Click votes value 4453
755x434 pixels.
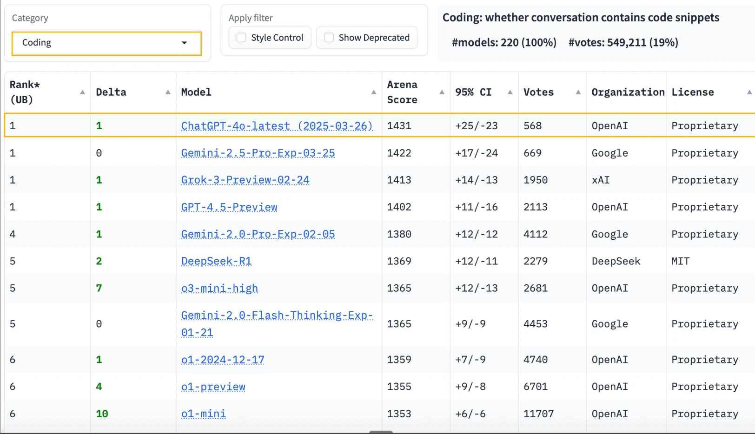point(536,324)
